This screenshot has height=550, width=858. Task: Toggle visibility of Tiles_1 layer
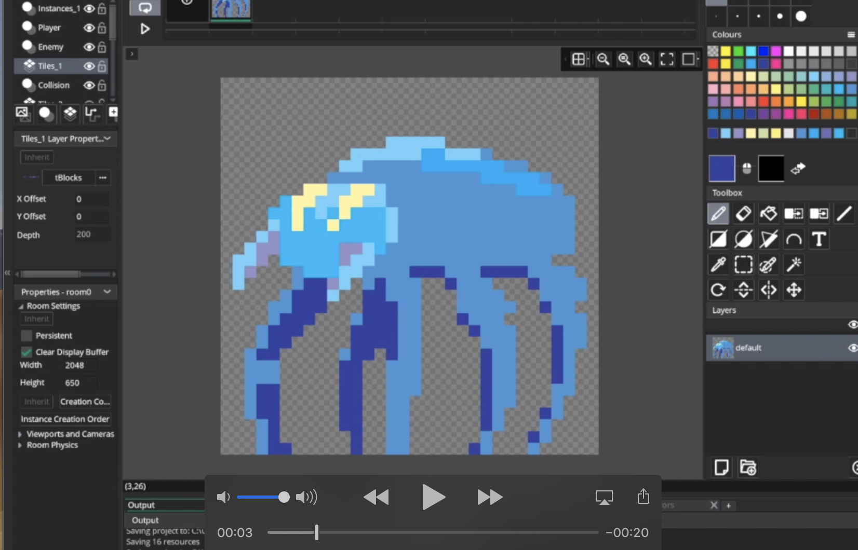89,66
